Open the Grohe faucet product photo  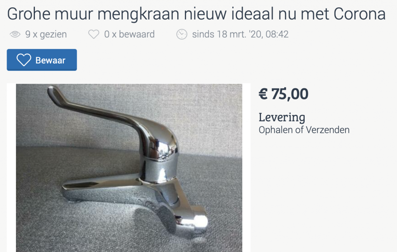[129, 168]
